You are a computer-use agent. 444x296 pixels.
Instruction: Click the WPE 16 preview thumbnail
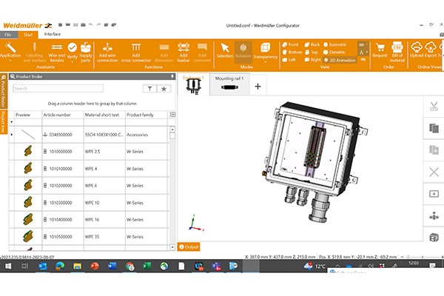click(x=28, y=219)
